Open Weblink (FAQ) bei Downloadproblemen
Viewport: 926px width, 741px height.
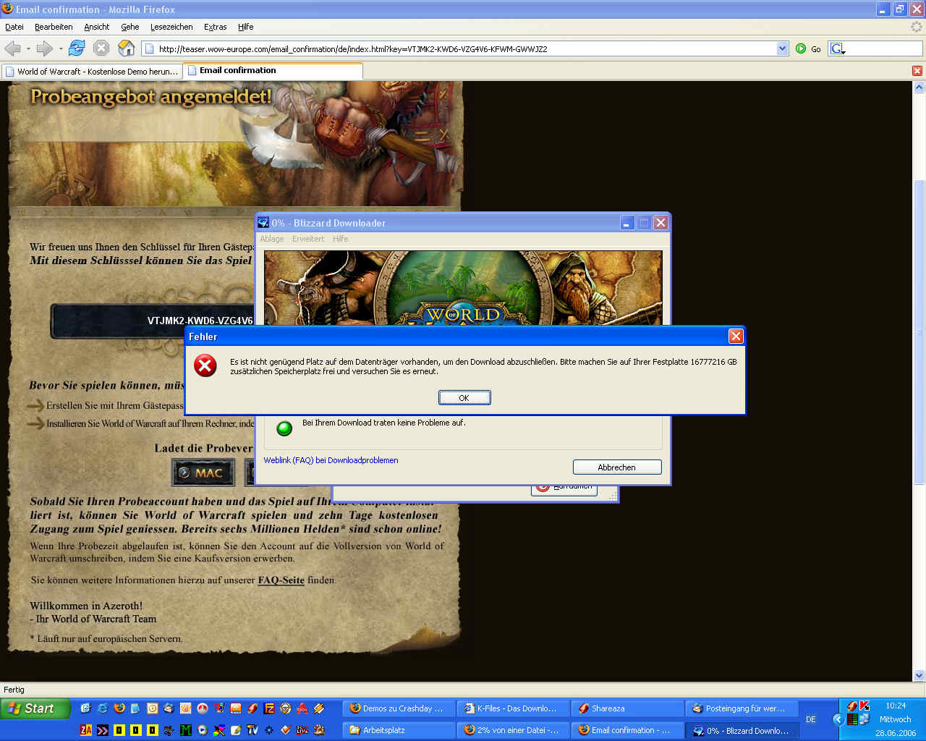click(331, 460)
